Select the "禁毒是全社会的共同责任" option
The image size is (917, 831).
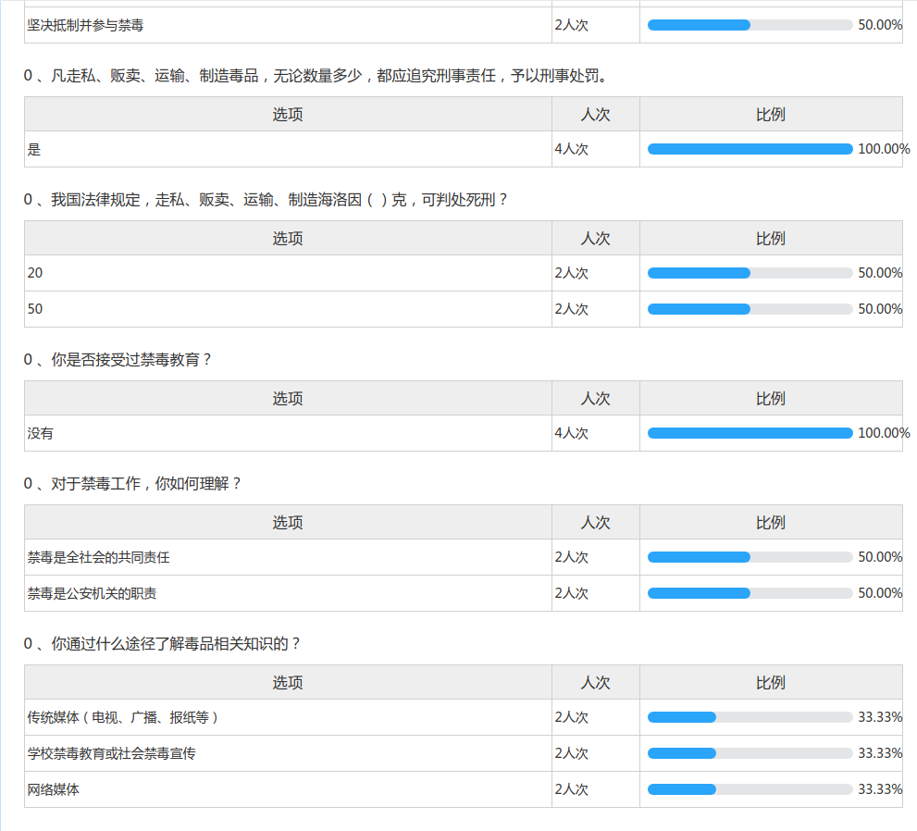click(x=98, y=557)
